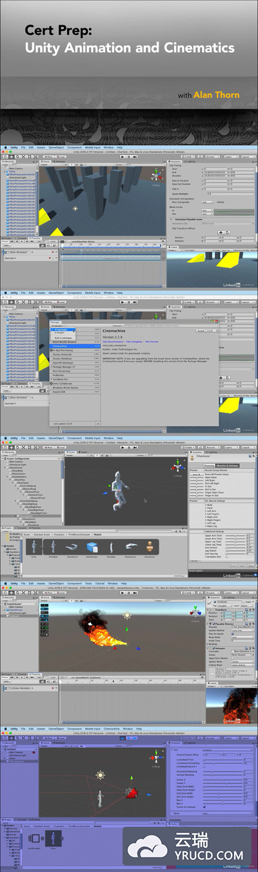This screenshot has width=258, height=872.
Task: Select the TextMesh Pro package row
Action: 75,379
